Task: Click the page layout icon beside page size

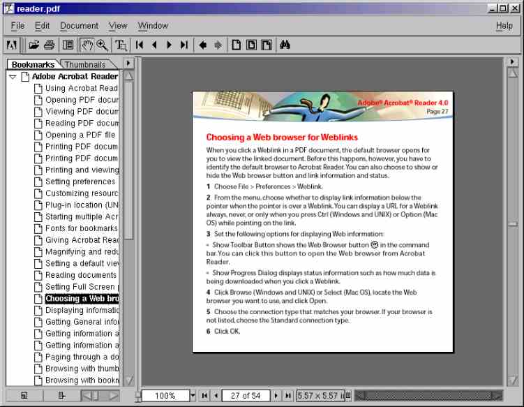Action: click(x=348, y=396)
